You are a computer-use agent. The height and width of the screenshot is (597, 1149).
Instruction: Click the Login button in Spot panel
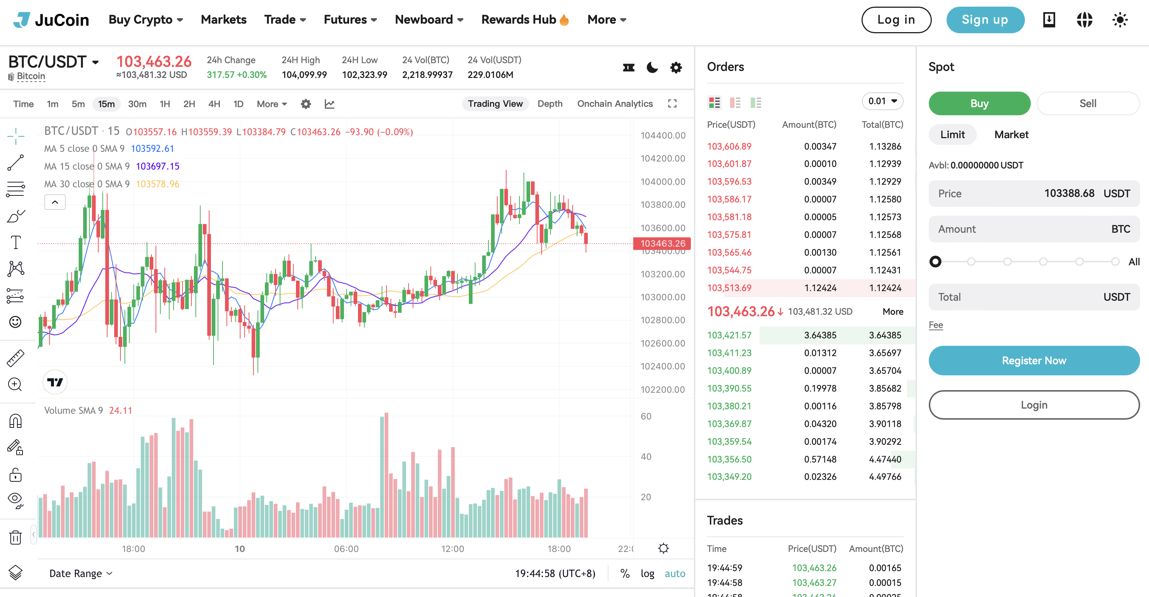pyautogui.click(x=1034, y=405)
